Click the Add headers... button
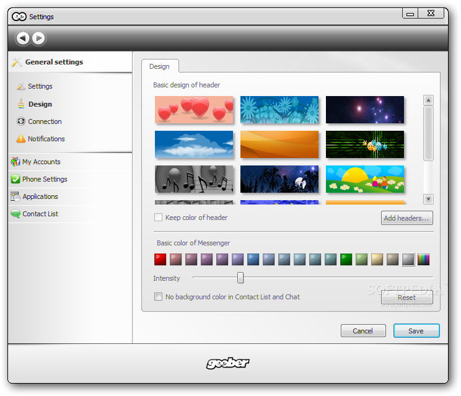Viewport: 461px width, 396px height. [406, 218]
